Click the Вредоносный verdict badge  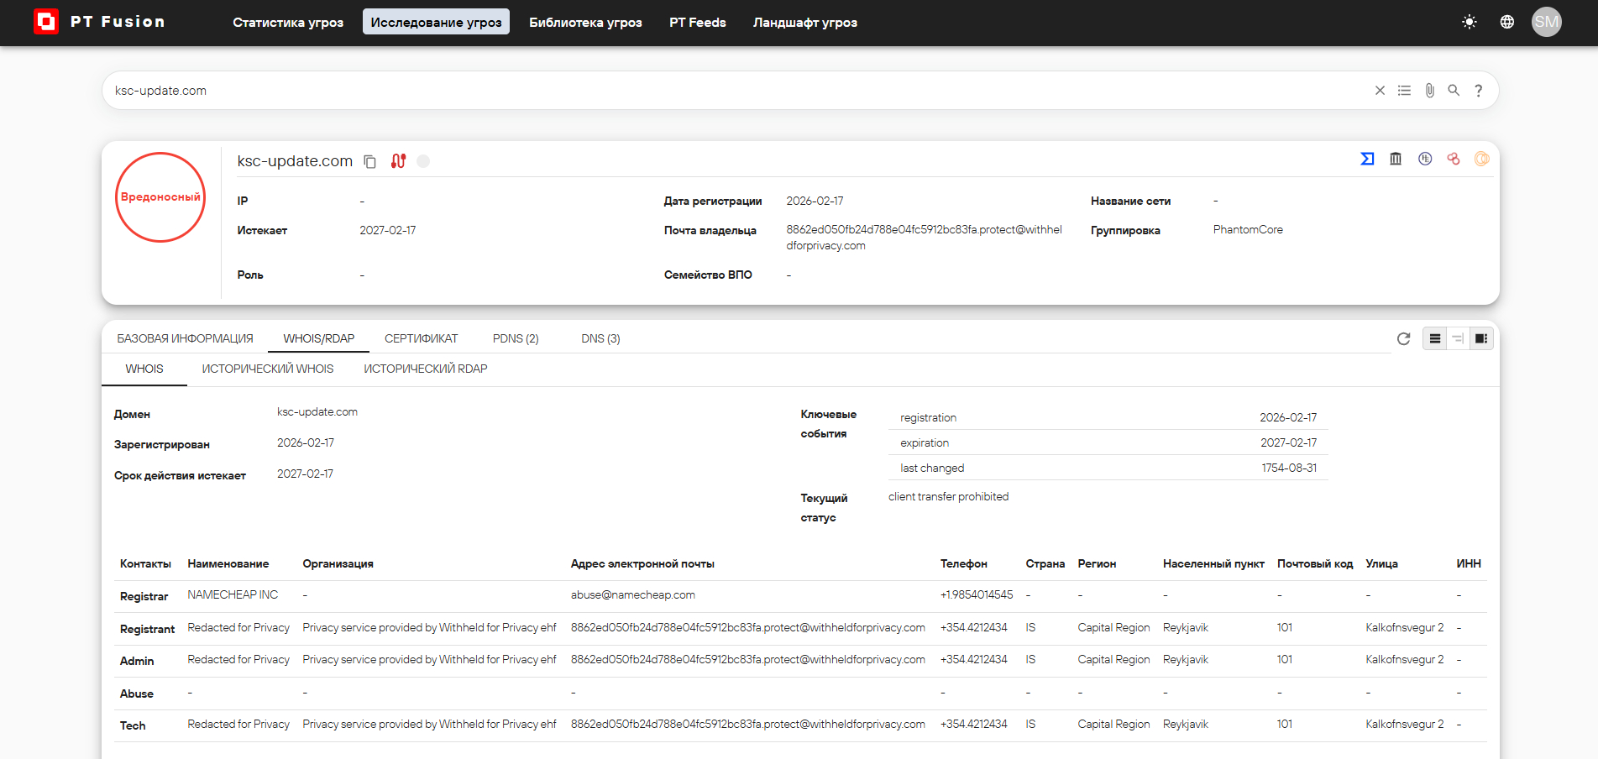[160, 197]
